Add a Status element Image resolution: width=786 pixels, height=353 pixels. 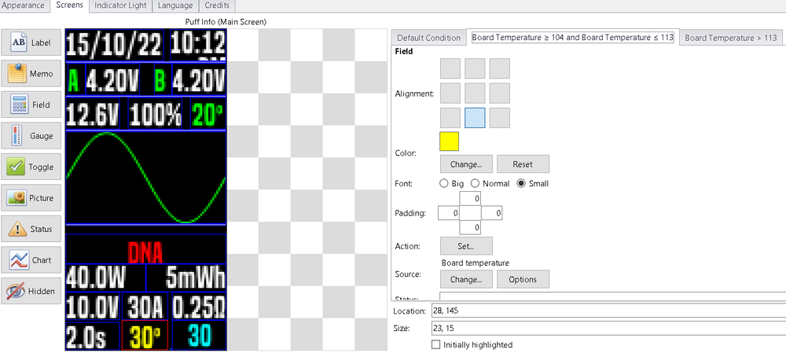pos(31,229)
